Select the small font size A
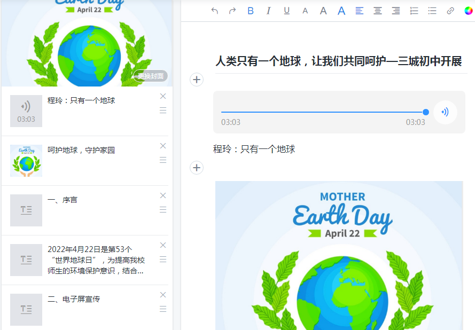Screen dimensions: 475x330 305,11
